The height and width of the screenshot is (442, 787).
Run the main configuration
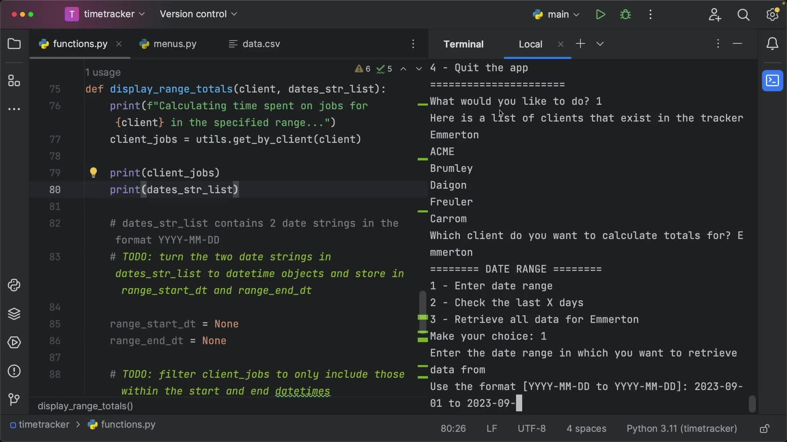(600, 15)
